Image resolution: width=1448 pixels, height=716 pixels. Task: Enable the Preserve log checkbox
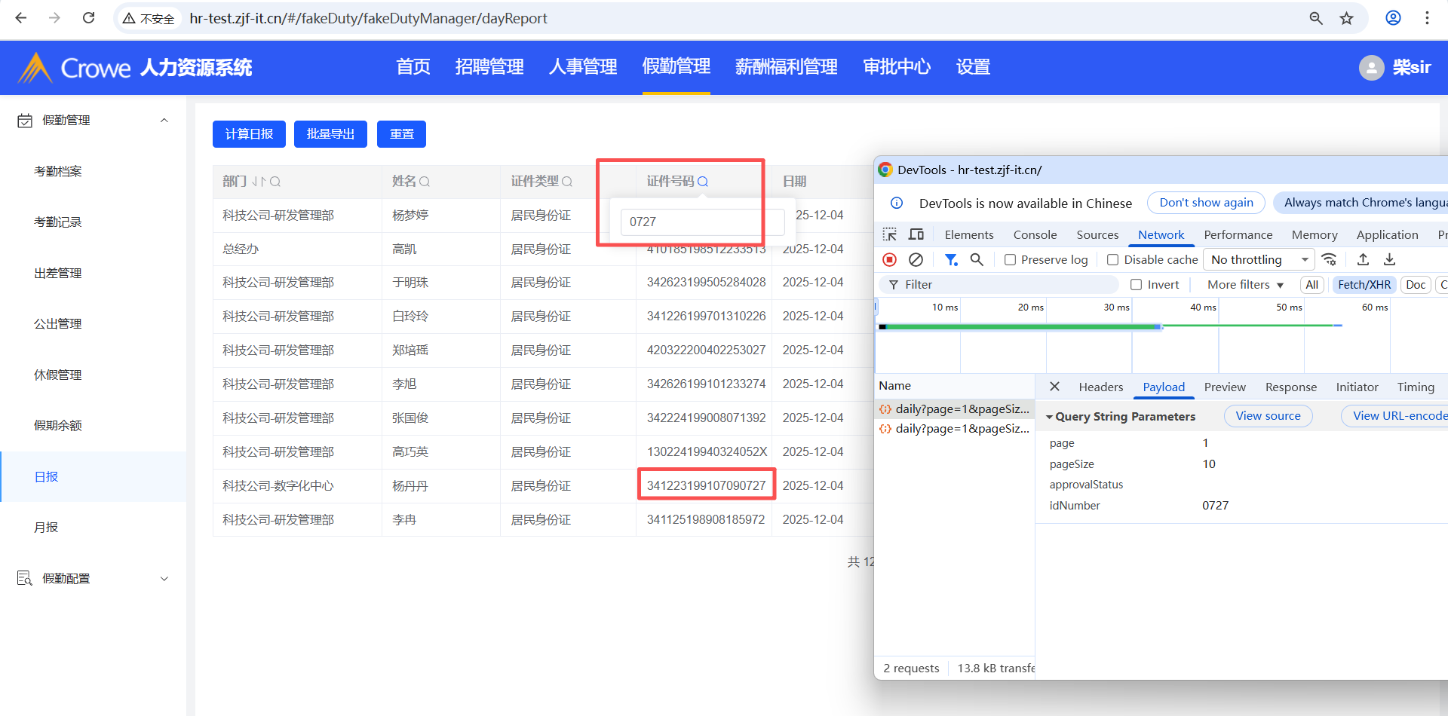(x=1011, y=260)
